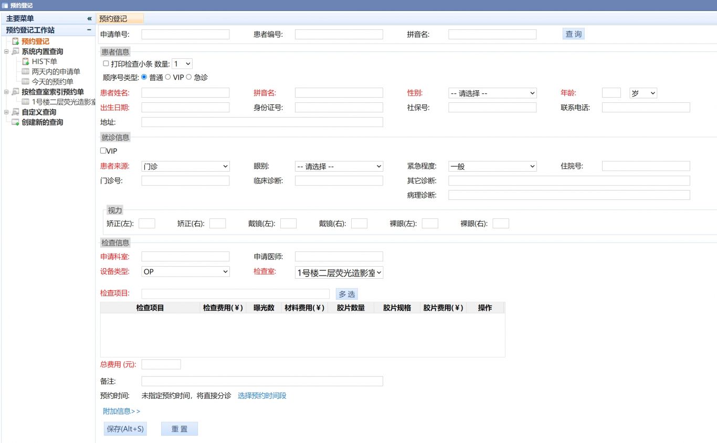The width and height of the screenshot is (717, 443).
Task: Open the 患者来源 dropdown
Action: (185, 166)
